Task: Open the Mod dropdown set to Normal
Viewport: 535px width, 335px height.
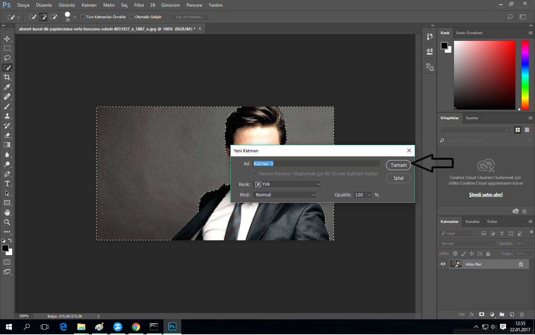Action: tap(284, 195)
